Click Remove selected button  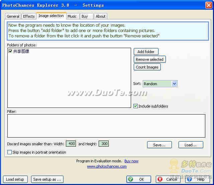(149, 59)
